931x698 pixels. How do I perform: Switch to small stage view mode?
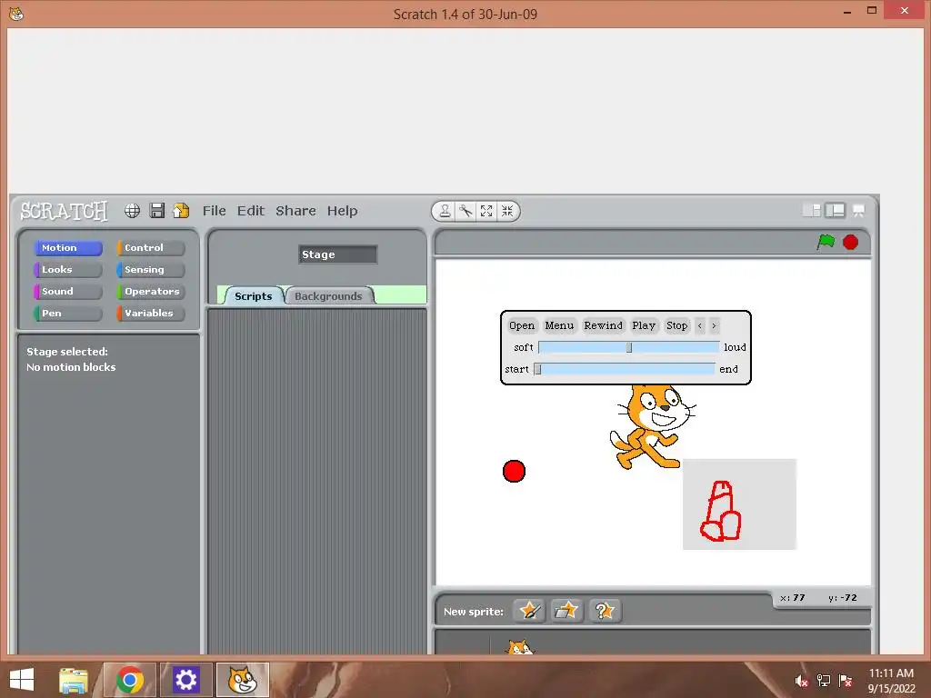click(x=812, y=210)
